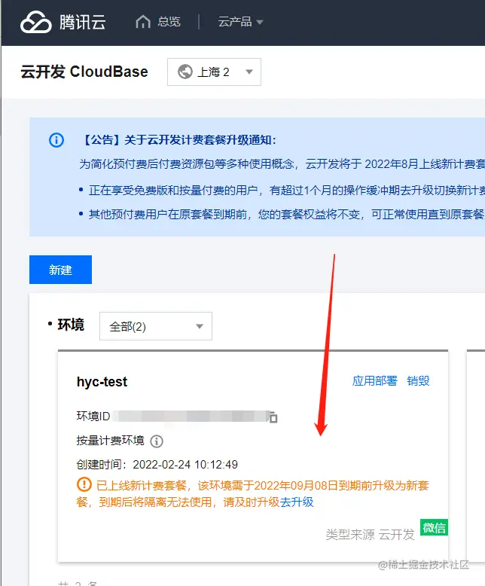This screenshot has width=485, height=586.
Task: Click the 新建 button
Action: coord(60,270)
